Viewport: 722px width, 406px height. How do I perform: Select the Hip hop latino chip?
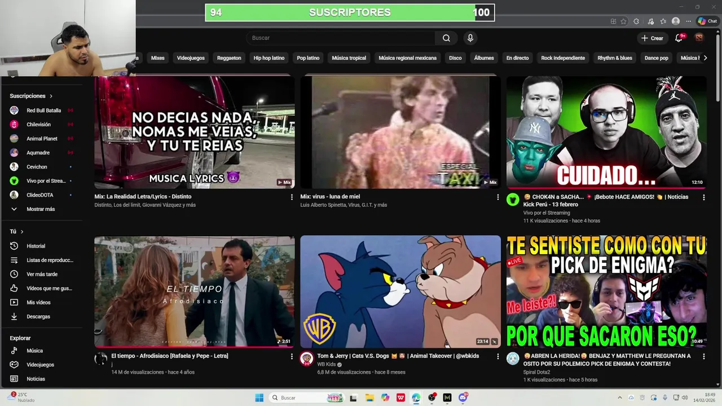[269, 58]
